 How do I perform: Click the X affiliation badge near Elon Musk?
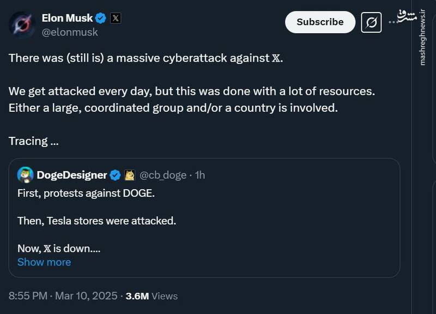tap(116, 18)
